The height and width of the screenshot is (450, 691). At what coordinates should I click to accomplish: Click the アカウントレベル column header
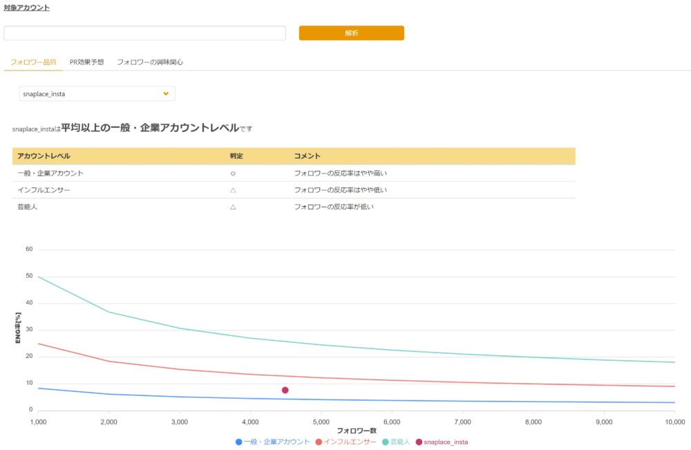pyautogui.click(x=44, y=156)
